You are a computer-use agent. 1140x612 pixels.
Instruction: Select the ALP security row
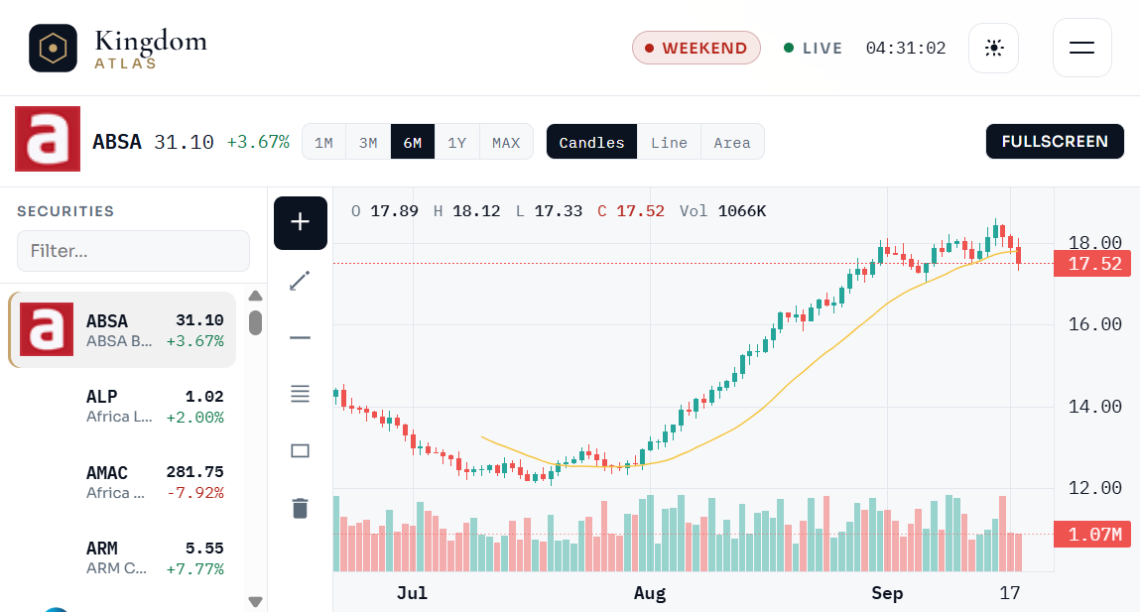(x=123, y=407)
